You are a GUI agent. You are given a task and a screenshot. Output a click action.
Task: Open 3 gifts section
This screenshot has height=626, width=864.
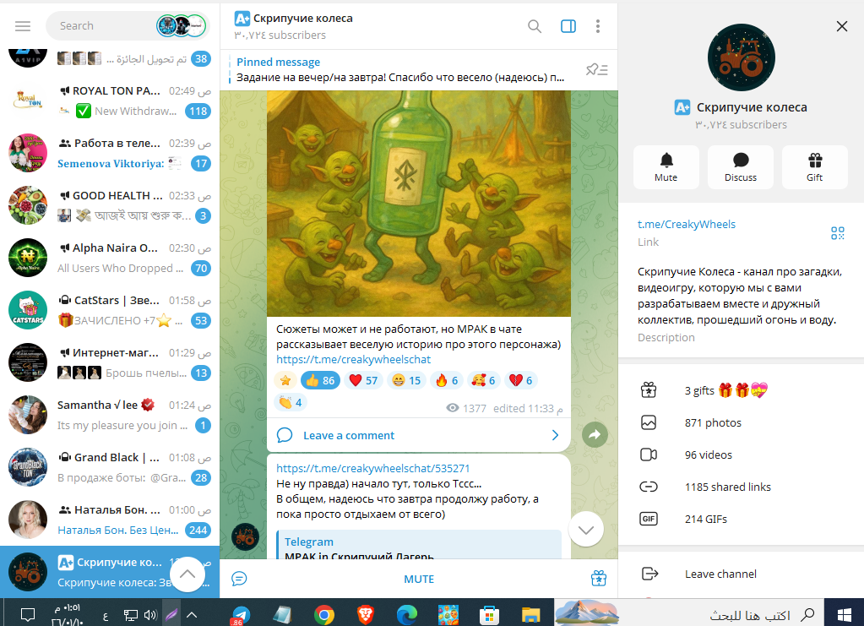pyautogui.click(x=742, y=390)
